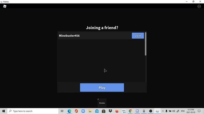Launch Microsoft Edge from taskbar
Screen dimensions: 204x114
tap(69, 111)
